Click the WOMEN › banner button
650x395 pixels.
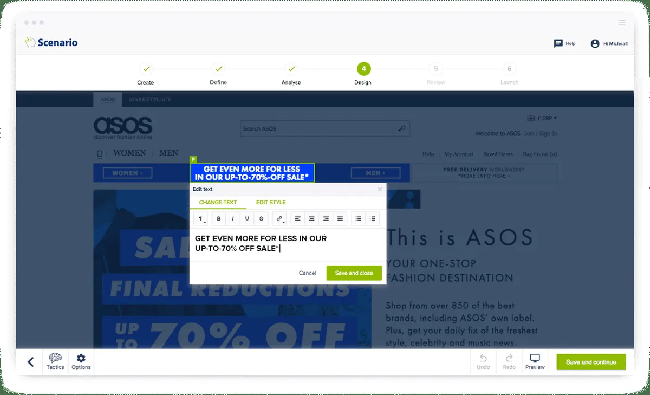click(x=128, y=173)
